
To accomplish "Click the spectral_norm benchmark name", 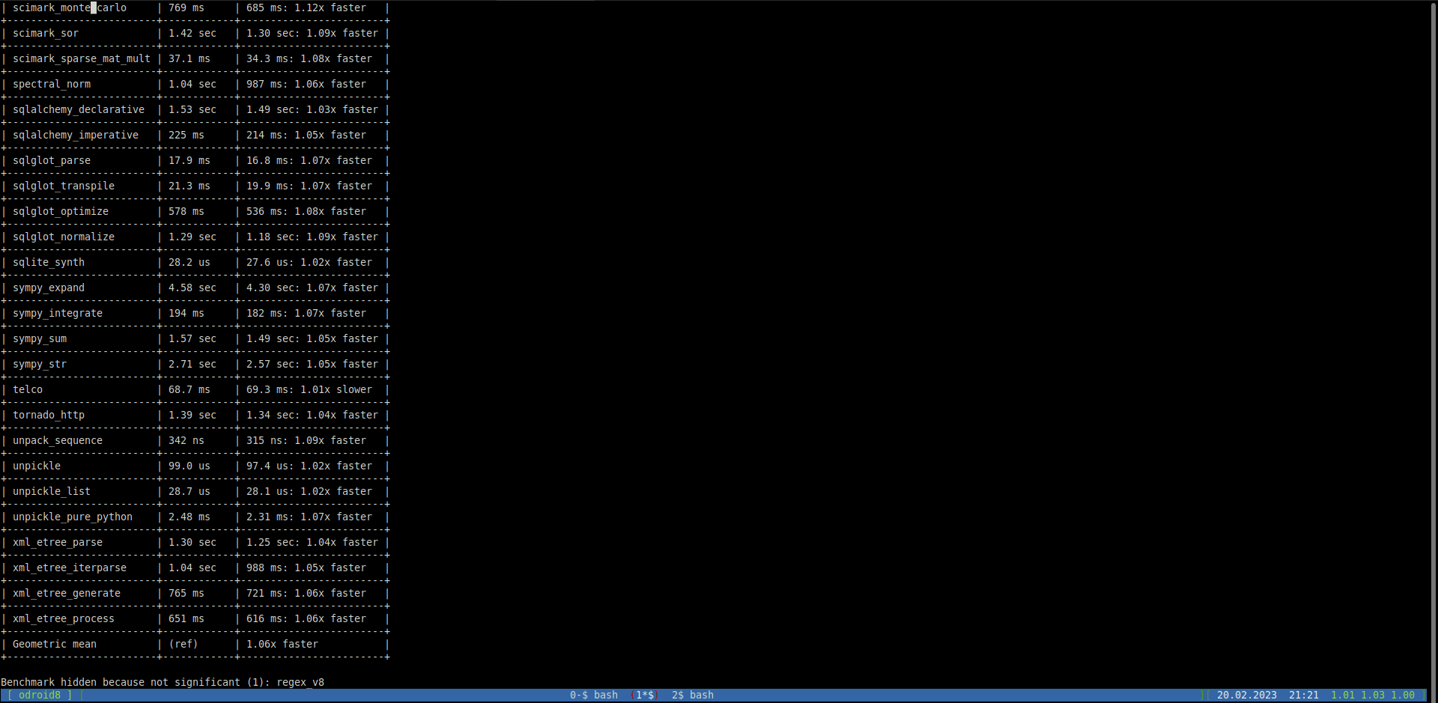I will (x=52, y=85).
